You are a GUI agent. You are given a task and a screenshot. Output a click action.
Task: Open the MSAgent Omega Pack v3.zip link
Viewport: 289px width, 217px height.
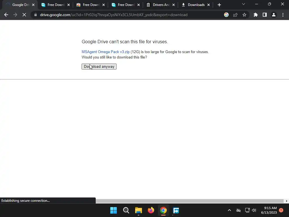point(106,52)
